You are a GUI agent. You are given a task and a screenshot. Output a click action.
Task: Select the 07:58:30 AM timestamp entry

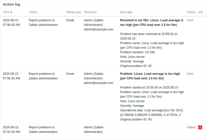[11, 23]
